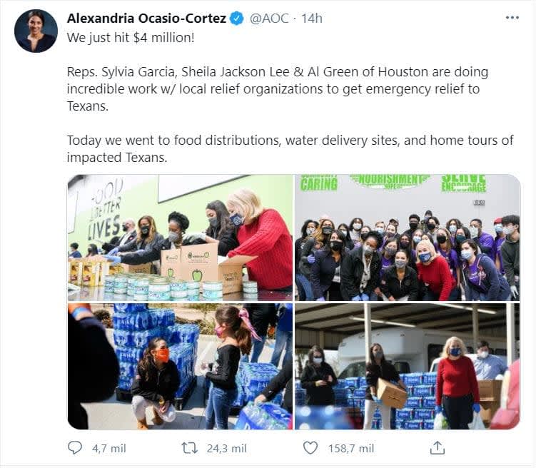
Task: Click the 24,3 mil retweet count
Action: tap(227, 448)
